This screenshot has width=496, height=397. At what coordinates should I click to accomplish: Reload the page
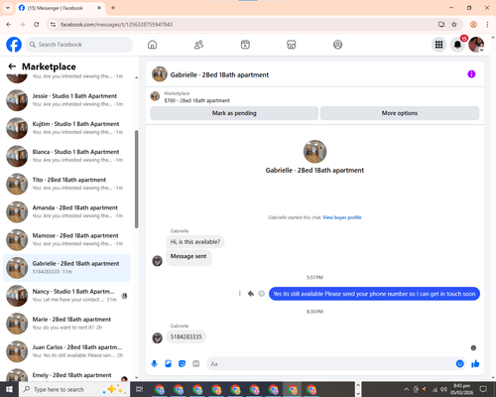click(x=37, y=25)
